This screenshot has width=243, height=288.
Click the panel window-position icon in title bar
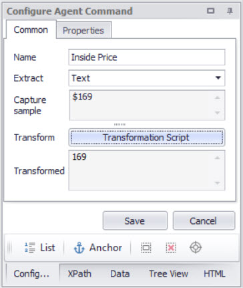tap(210, 11)
